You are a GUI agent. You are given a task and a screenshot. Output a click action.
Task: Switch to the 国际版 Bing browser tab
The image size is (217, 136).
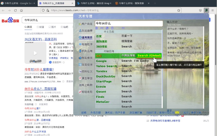coord(95,3)
